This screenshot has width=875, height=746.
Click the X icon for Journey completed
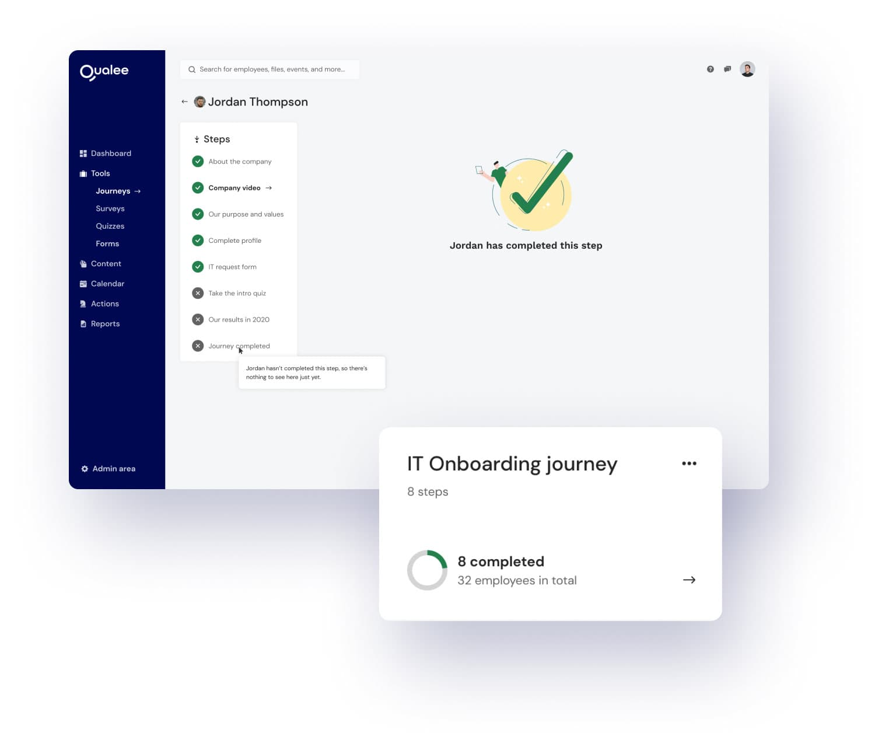click(x=198, y=346)
